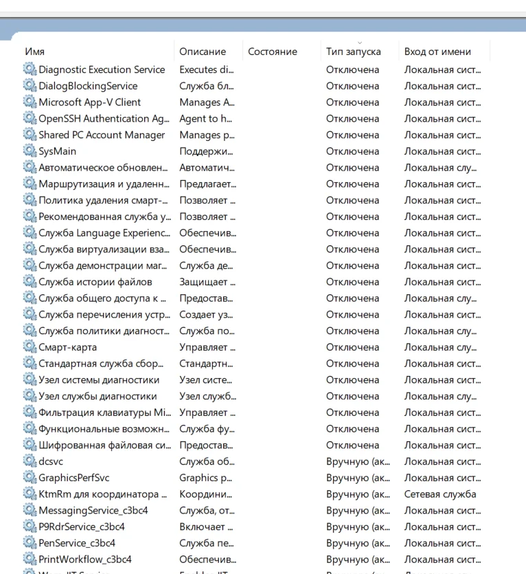Select MessagingService_c3bc4 in the list
Screen dimensions: 526x574
point(253,510)
